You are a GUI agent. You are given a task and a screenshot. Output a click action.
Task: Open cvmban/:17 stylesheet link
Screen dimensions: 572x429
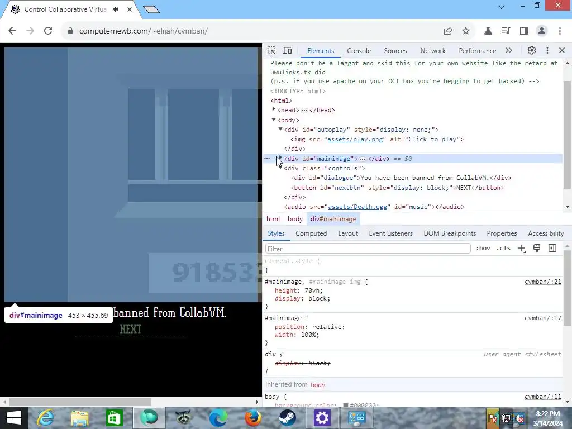(x=543, y=318)
